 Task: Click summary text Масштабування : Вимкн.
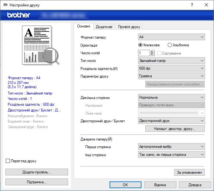point(28,116)
